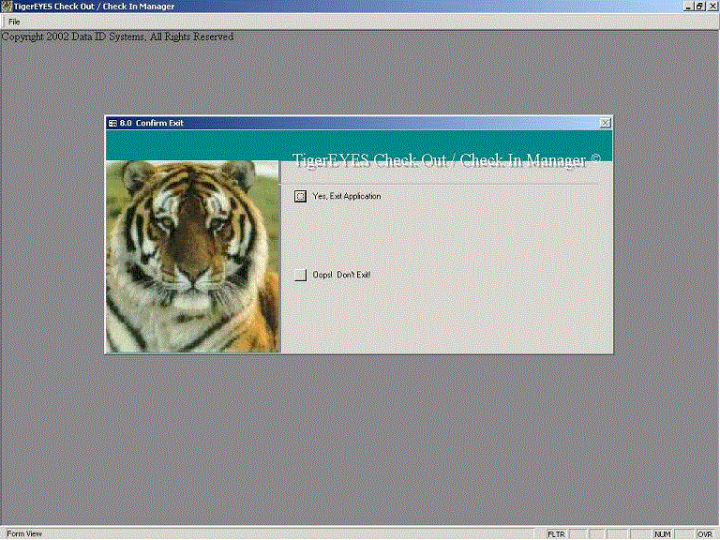Screen dimensions: 720x540
Task: Click the TigerEYES Check Out / Check In Manager heading
Action: (x=446, y=160)
